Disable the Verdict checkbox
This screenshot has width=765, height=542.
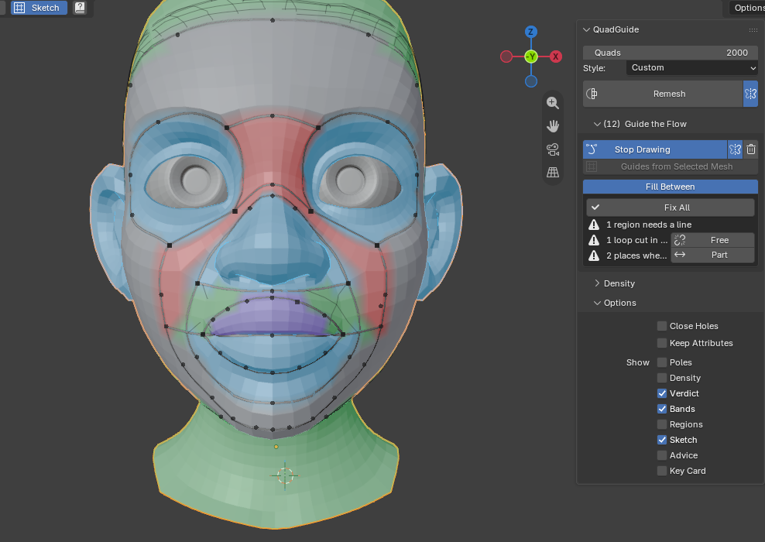pos(662,393)
